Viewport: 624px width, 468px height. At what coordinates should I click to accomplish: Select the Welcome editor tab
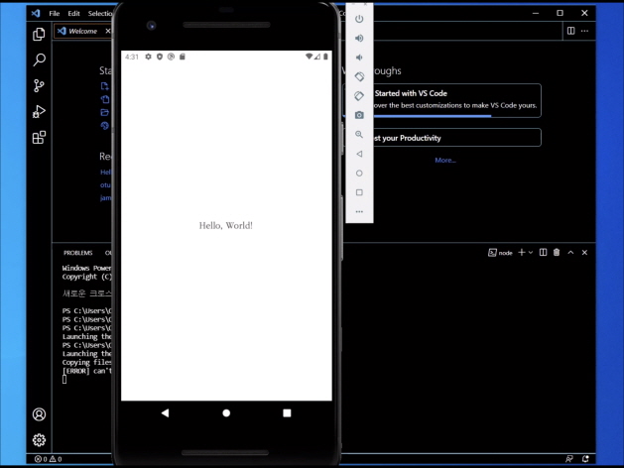click(82, 31)
